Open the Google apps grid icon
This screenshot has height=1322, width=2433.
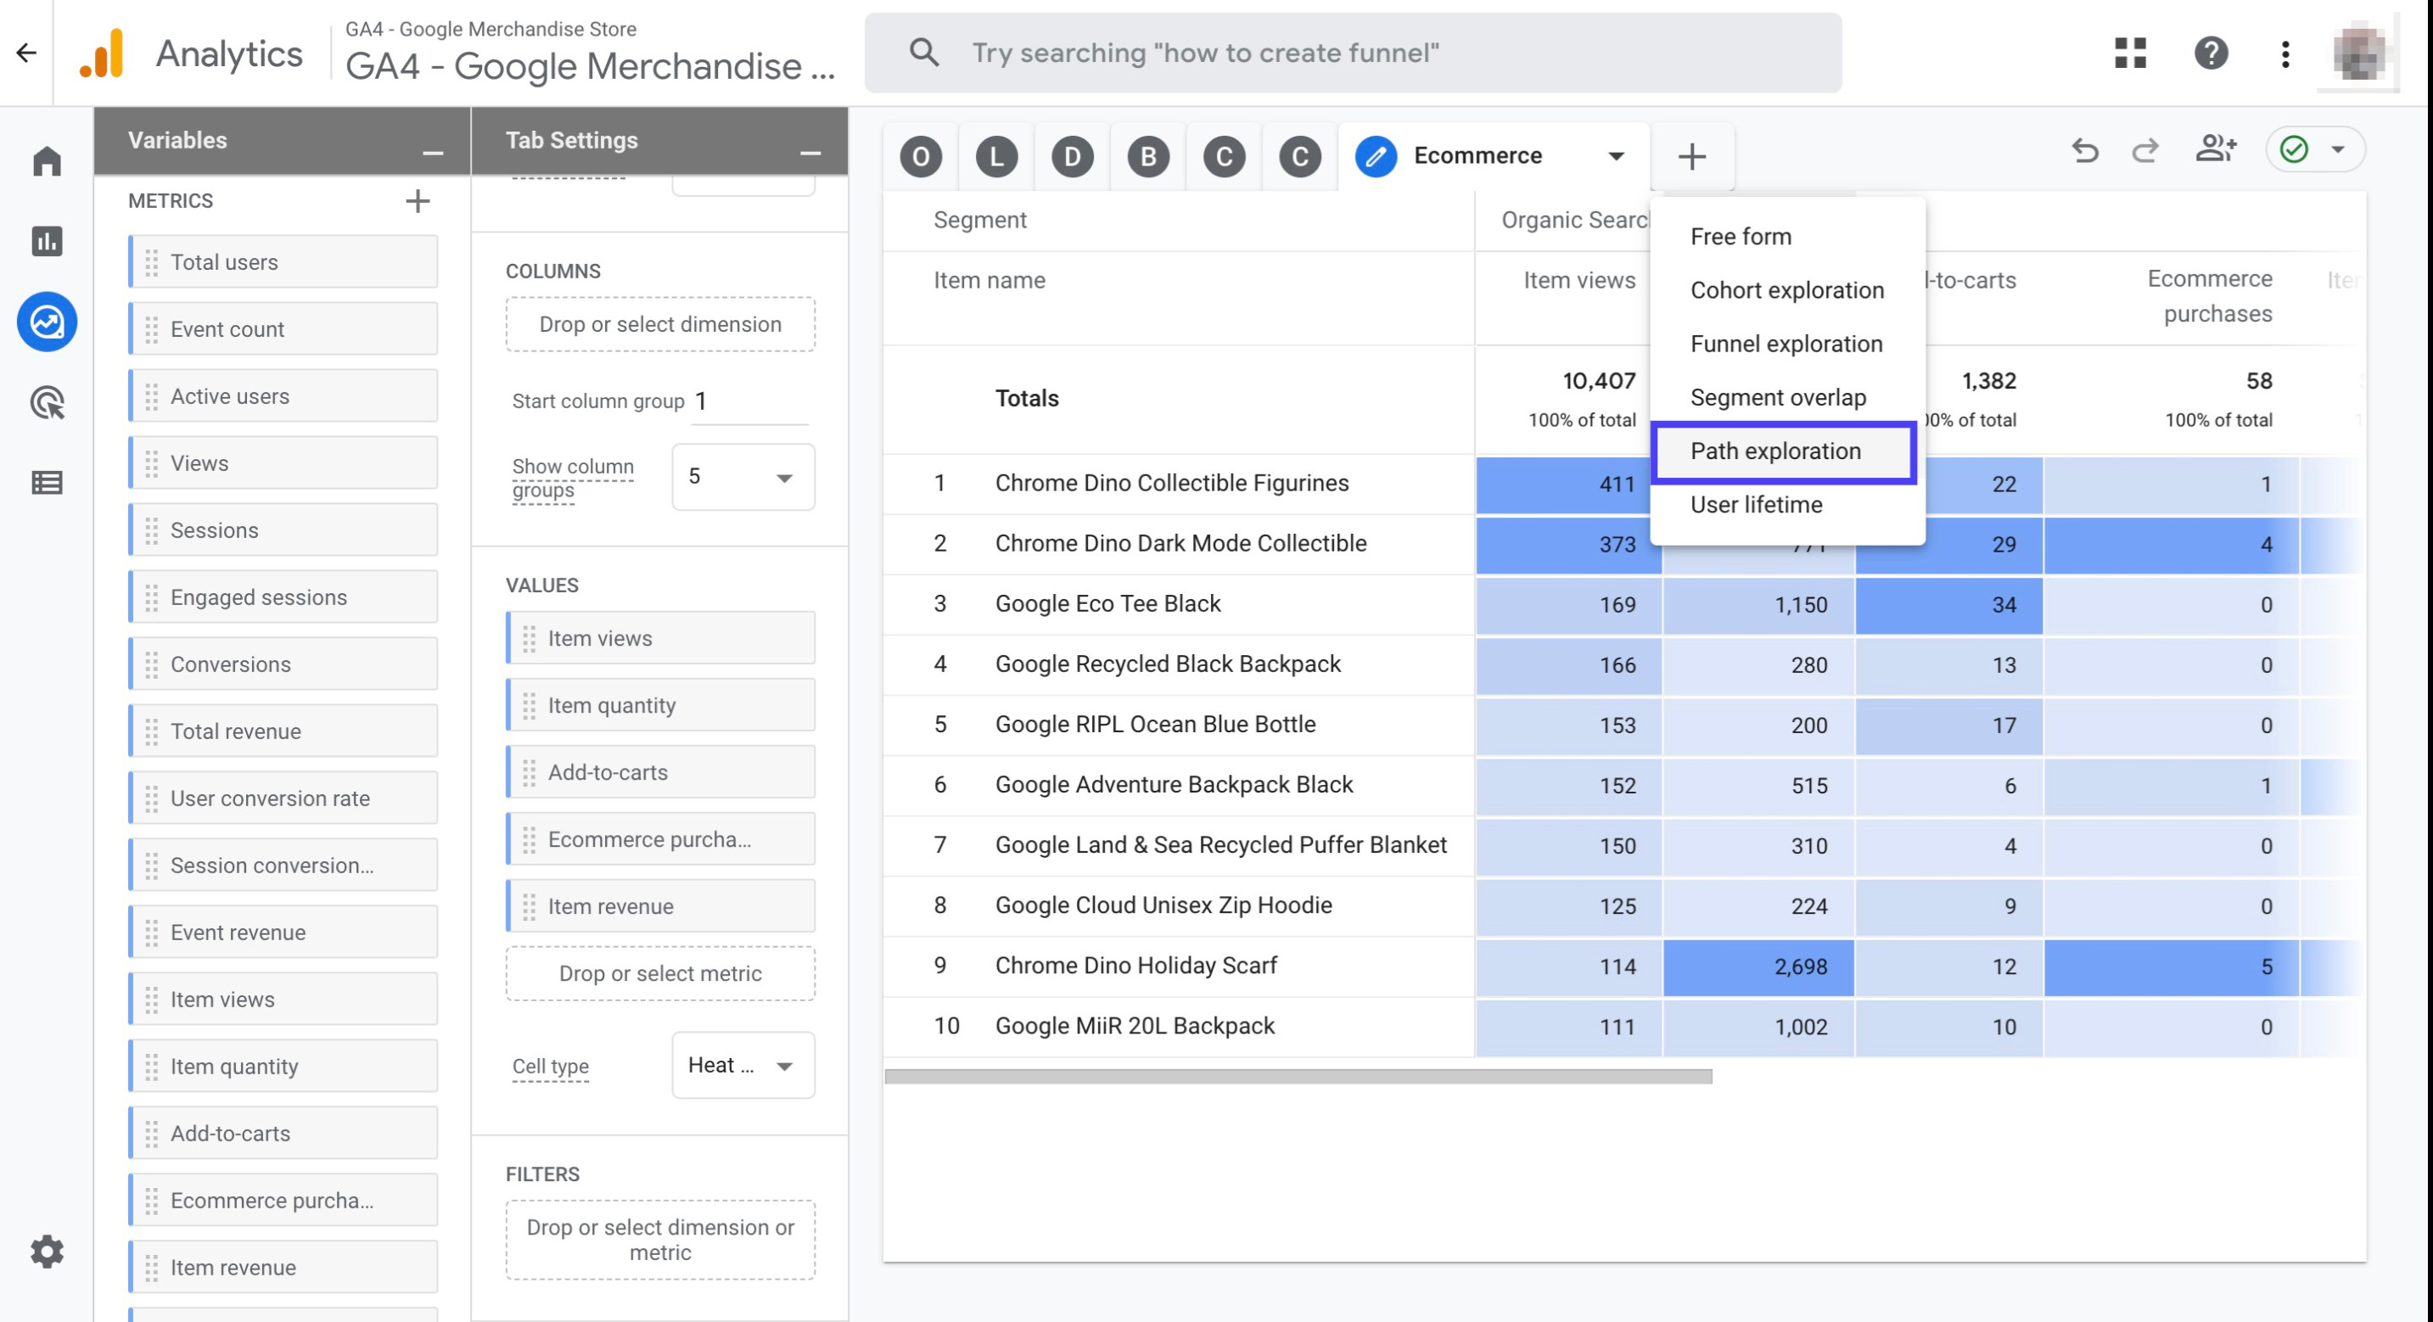(x=2131, y=53)
